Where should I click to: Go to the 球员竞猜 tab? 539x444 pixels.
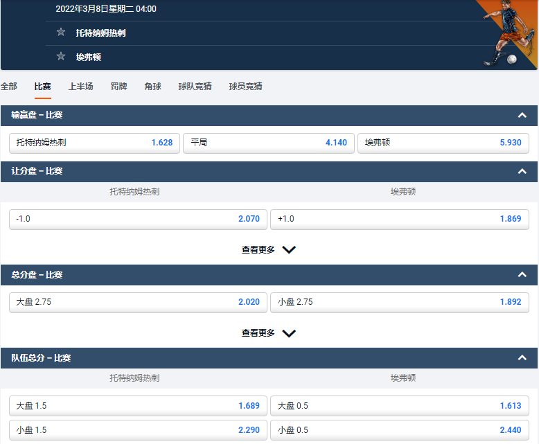(245, 87)
